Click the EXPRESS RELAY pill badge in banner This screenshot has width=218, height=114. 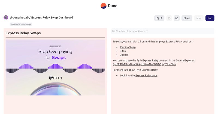tap(55, 47)
